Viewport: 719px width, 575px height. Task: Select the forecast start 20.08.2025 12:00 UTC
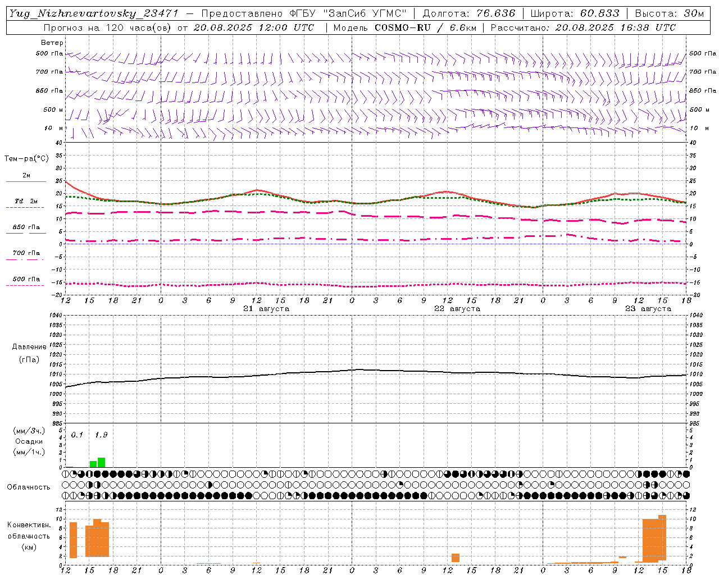[254, 28]
